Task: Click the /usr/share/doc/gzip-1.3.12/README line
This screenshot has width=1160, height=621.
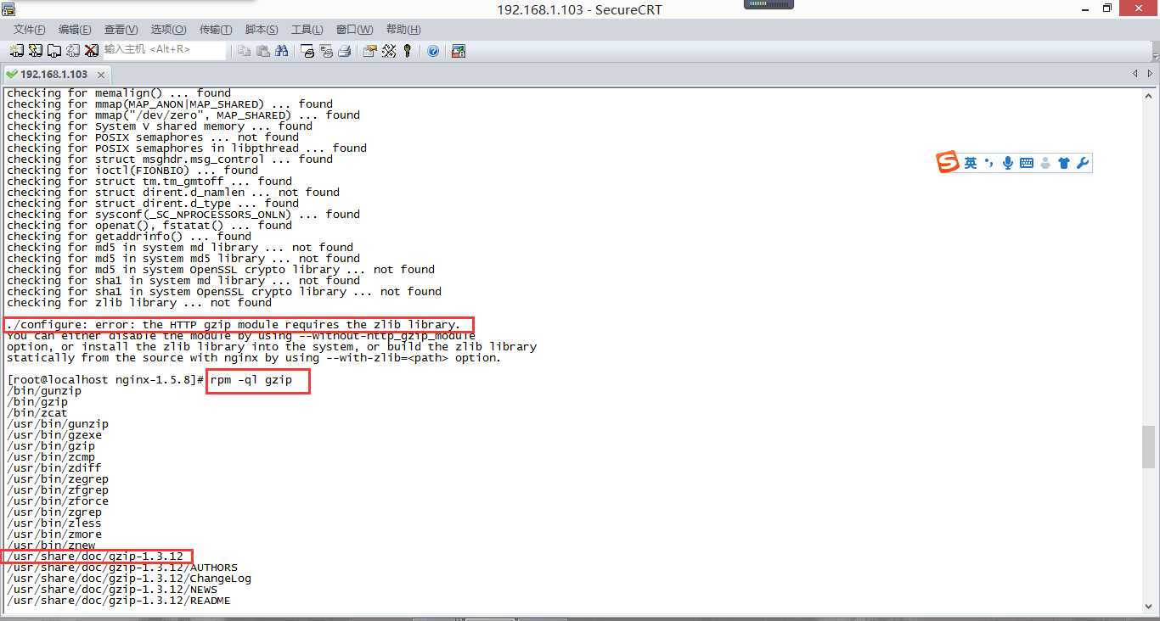Action: point(119,601)
